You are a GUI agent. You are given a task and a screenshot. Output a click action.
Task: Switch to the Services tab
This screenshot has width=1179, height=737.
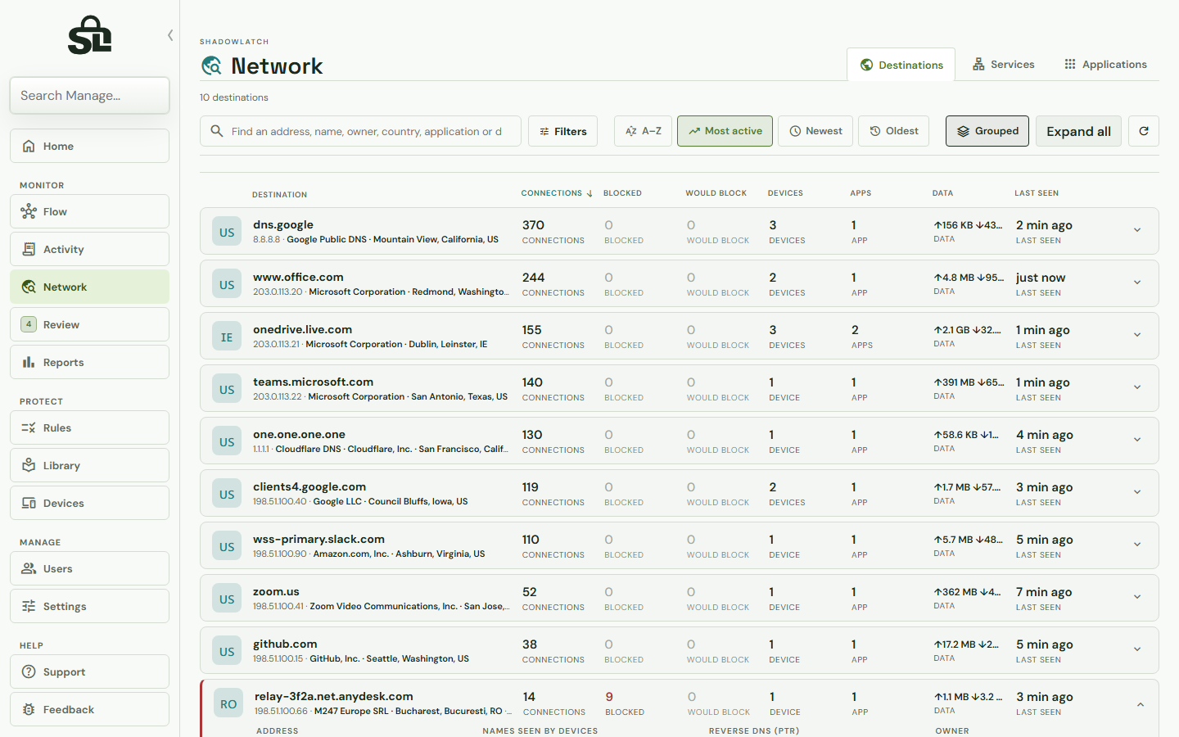1003,64
